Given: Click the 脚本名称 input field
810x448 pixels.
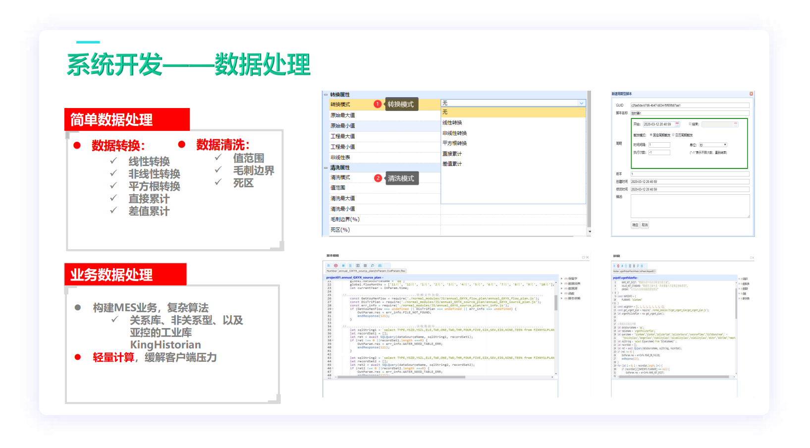Looking at the screenshot, I should click(690, 113).
